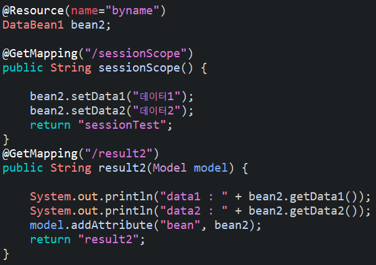
Task: Click the name attribute in @Resource
Action: tap(85, 11)
